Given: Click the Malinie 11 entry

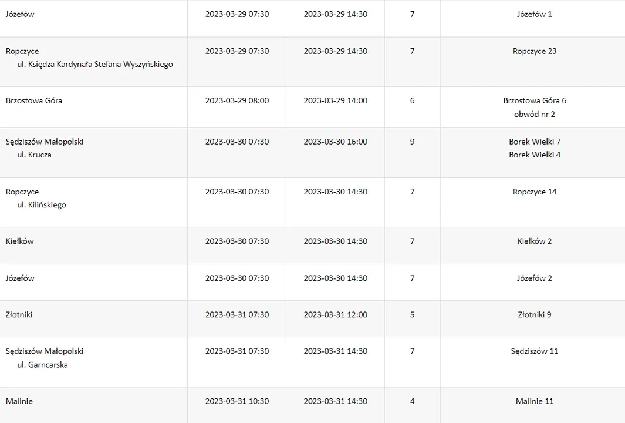Looking at the screenshot, I should pyautogui.click(x=534, y=401).
